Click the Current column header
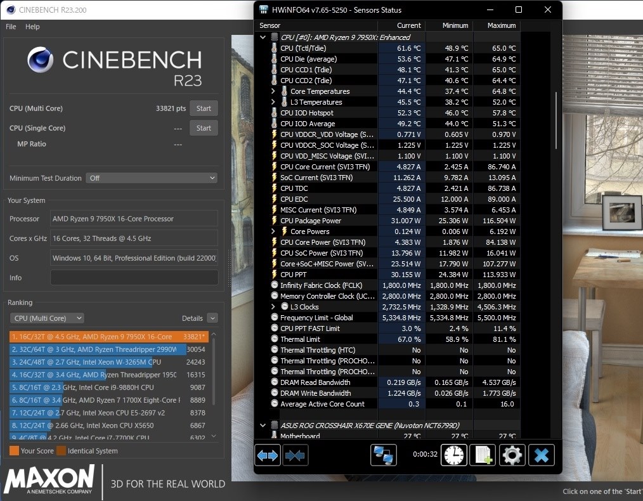The width and height of the screenshot is (643, 501). (401, 25)
